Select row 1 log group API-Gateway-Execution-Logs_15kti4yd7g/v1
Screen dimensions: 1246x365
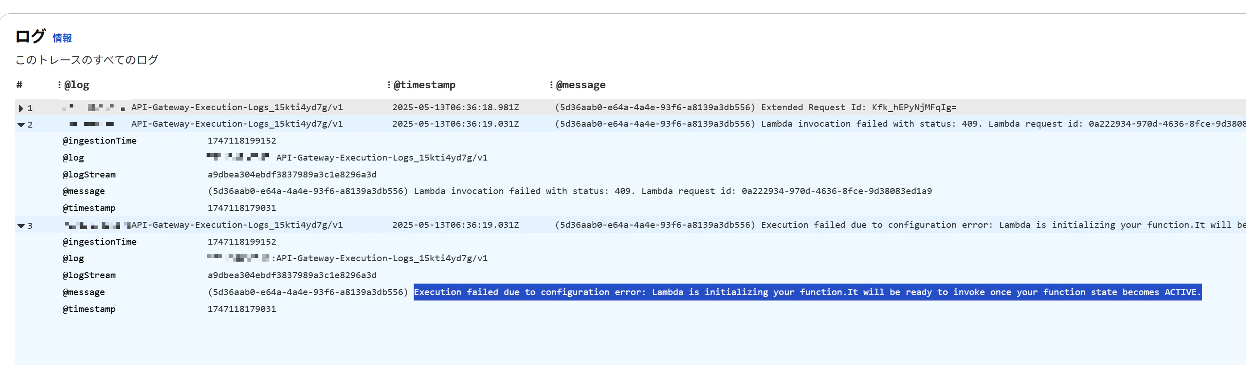tap(237, 107)
